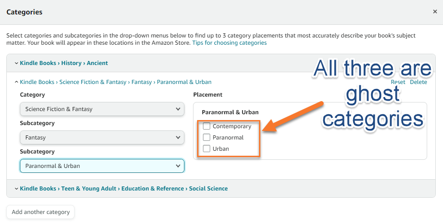The height and width of the screenshot is (223, 443).
Task: Click the up chevron beside Science Fiction & Fantasy path
Action: [x=17, y=82]
